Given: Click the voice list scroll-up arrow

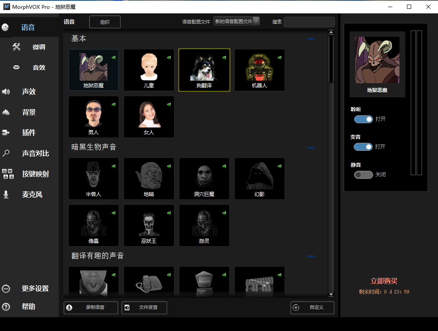Looking at the screenshot, I should click(331, 32).
